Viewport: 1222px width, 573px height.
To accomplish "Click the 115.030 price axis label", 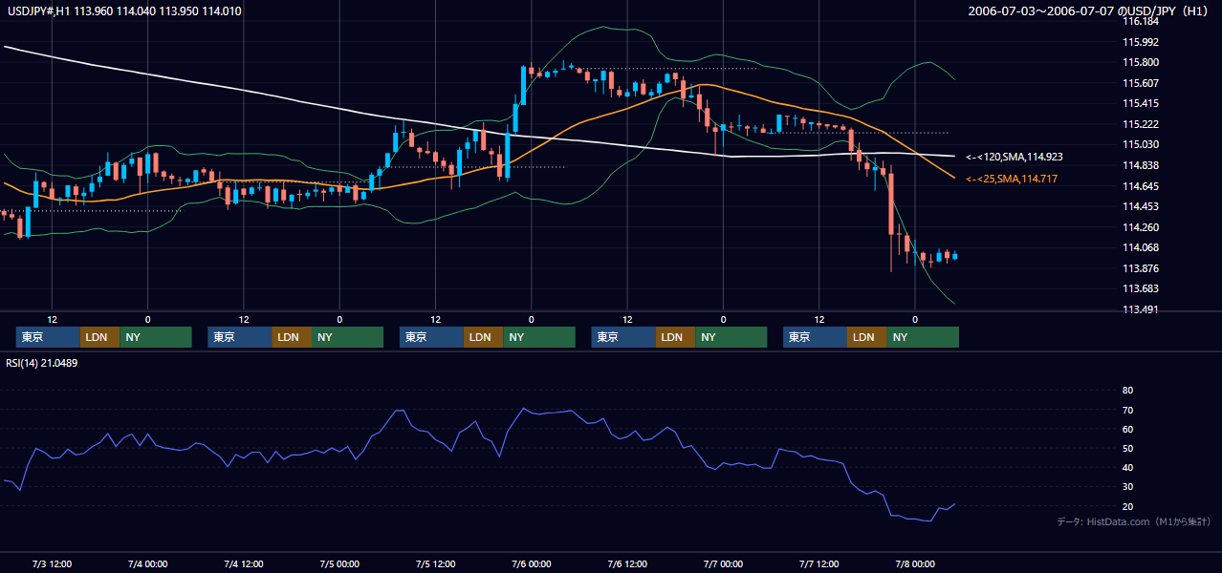I will tap(1140, 144).
